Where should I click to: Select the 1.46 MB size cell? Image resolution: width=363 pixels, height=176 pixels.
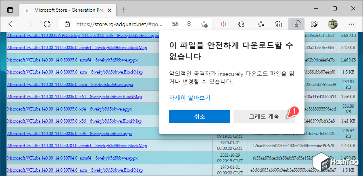point(348,60)
